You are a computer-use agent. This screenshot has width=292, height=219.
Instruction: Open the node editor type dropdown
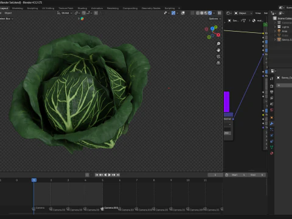click(x=229, y=13)
